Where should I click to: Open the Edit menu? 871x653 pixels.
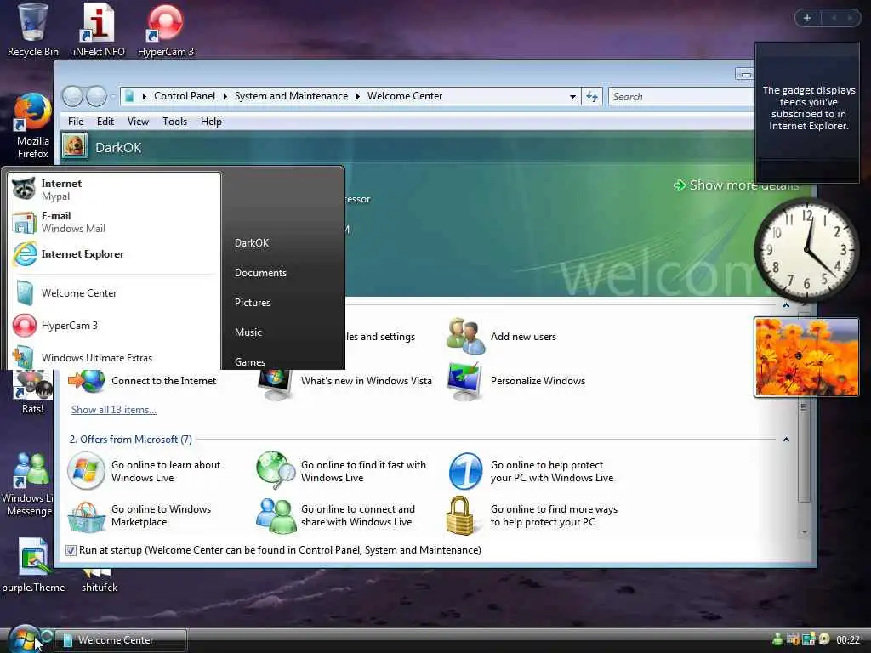(105, 121)
